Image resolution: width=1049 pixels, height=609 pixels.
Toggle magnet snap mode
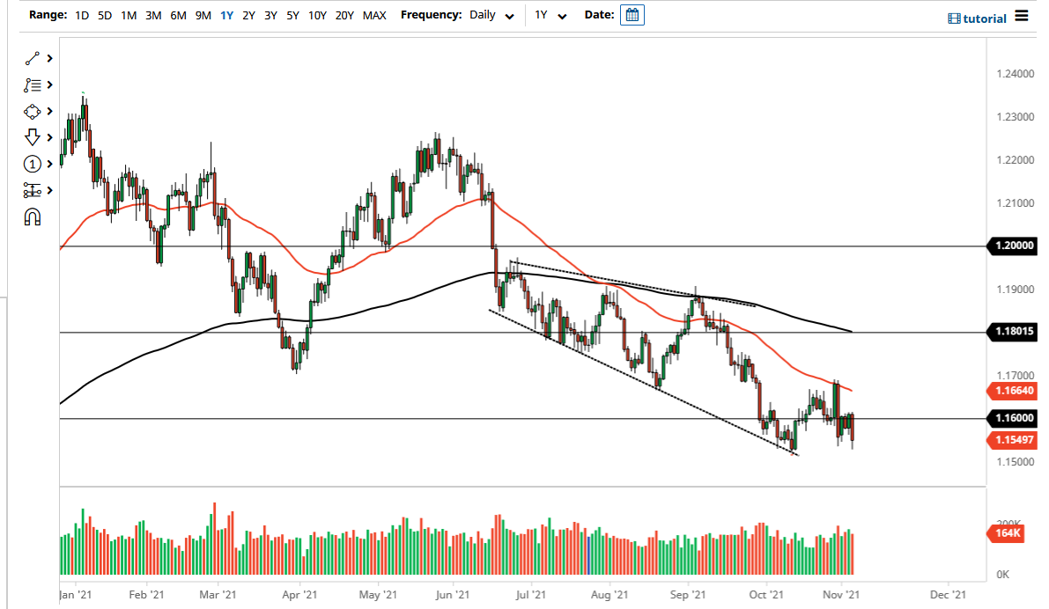pyautogui.click(x=33, y=216)
